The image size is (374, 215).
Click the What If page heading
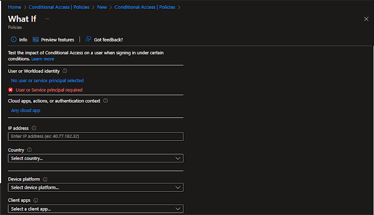[x=22, y=19]
